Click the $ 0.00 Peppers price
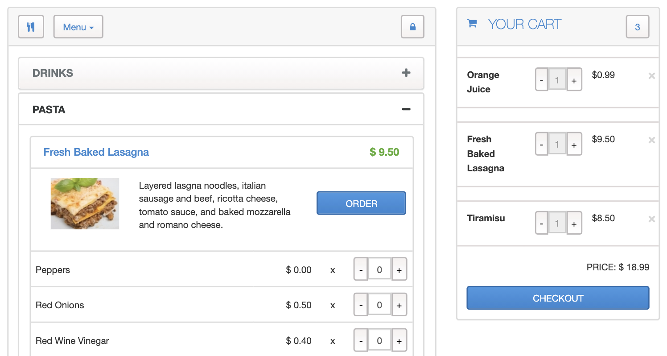Screen dimensions: 667x356 tap(299, 270)
